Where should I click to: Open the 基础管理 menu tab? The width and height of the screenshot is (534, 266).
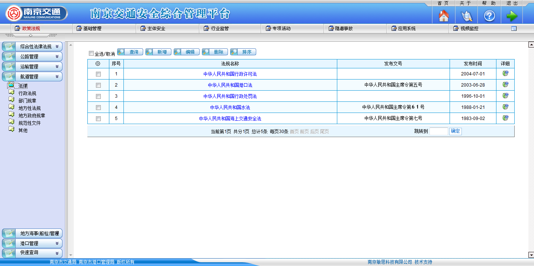click(x=92, y=29)
